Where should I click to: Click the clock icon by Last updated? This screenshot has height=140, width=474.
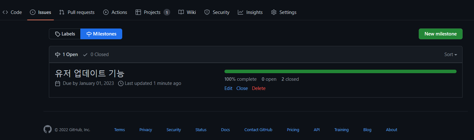click(121, 84)
